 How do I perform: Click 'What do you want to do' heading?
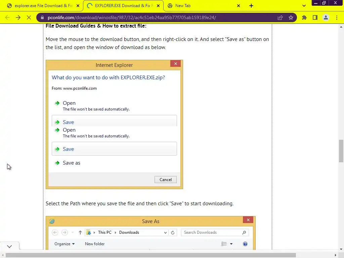[x=109, y=78]
